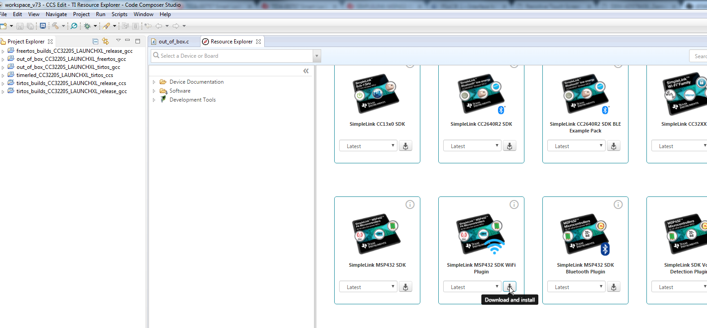Start debugging with the bug icon

click(x=87, y=26)
